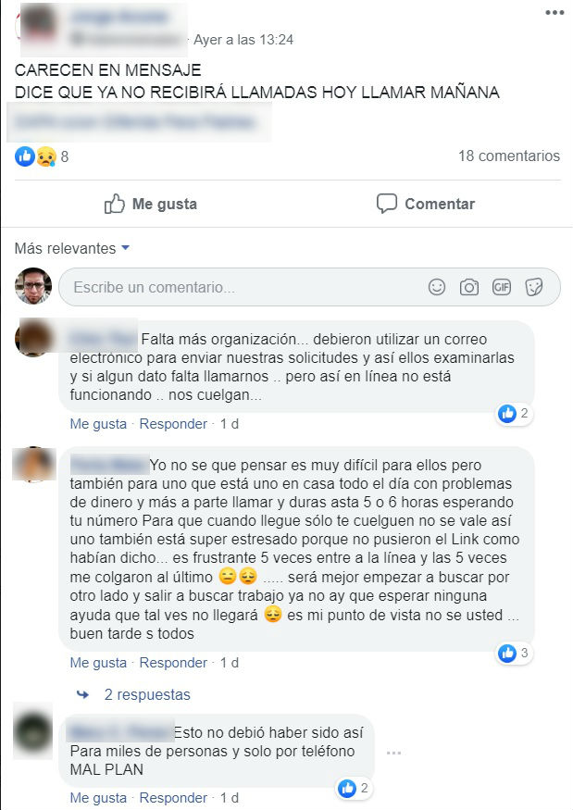573x810 pixels.
Task: Click the Ayer a las 13:24 timestamp
Action: click(243, 40)
